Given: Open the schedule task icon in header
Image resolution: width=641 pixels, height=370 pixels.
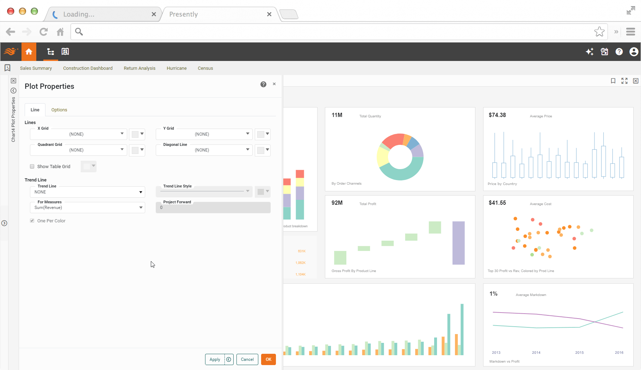Looking at the screenshot, I should (x=604, y=52).
